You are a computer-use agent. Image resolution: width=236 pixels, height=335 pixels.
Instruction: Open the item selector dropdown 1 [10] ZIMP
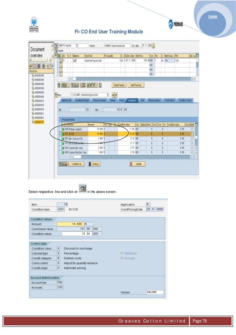coord(108,95)
